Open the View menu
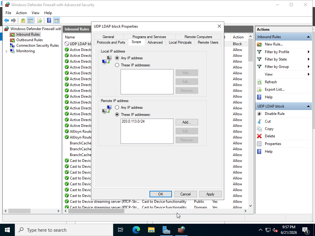 tap(35, 13)
